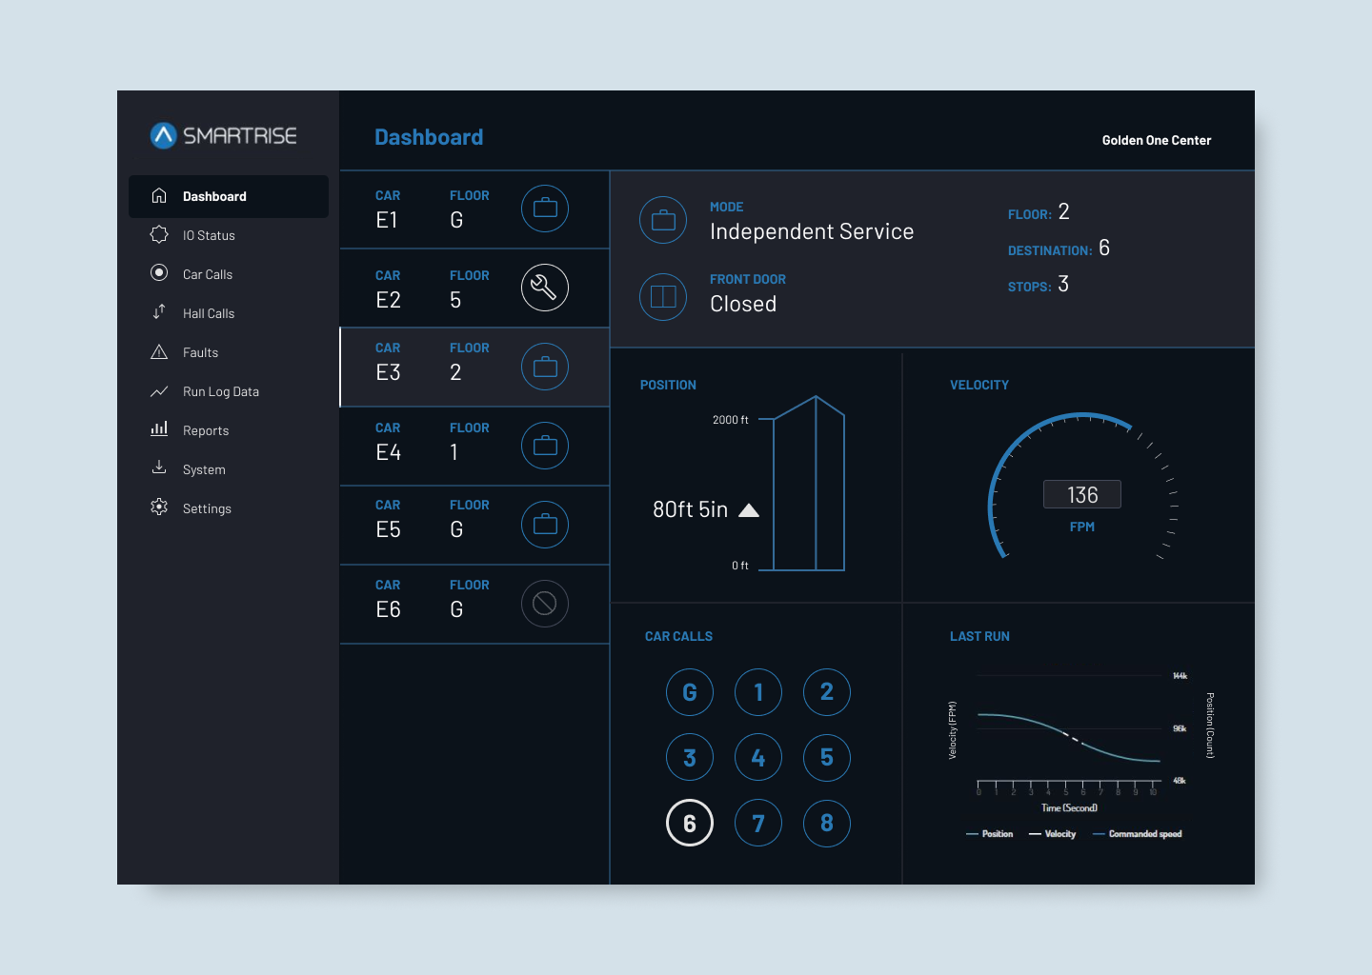Image resolution: width=1372 pixels, height=975 pixels.
Task: Enable car call for floor 8
Action: coord(827,824)
